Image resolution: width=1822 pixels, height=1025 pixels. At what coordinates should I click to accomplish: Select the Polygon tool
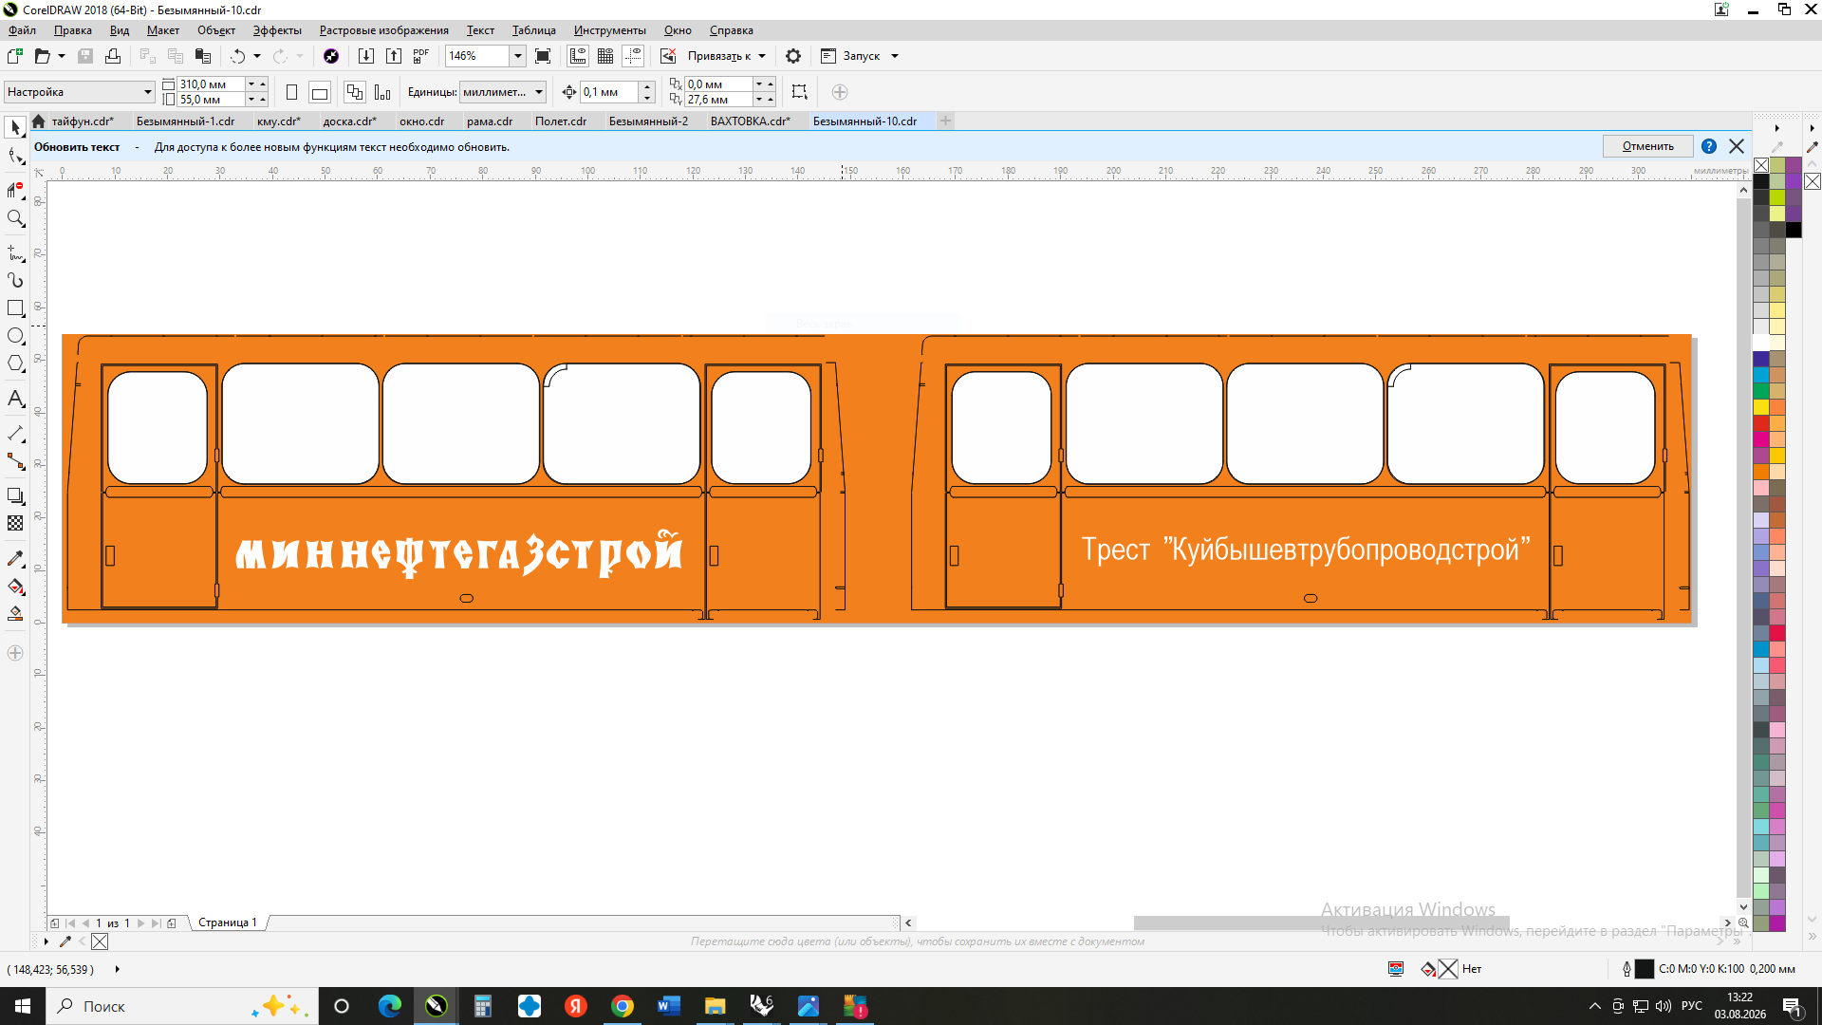coord(15,363)
